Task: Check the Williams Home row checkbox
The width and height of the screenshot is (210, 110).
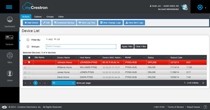Action: click(x=29, y=67)
